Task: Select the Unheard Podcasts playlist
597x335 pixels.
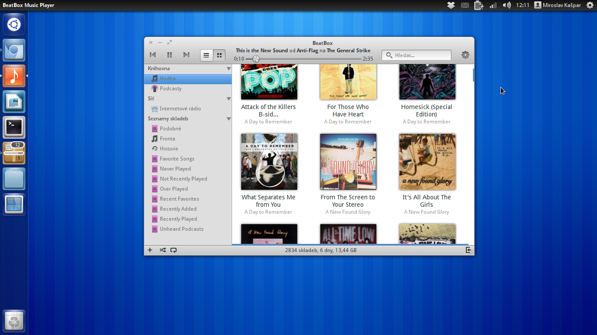Action: pyautogui.click(x=188, y=229)
